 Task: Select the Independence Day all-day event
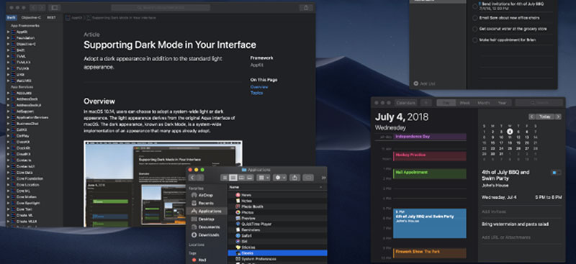[x=430, y=137]
